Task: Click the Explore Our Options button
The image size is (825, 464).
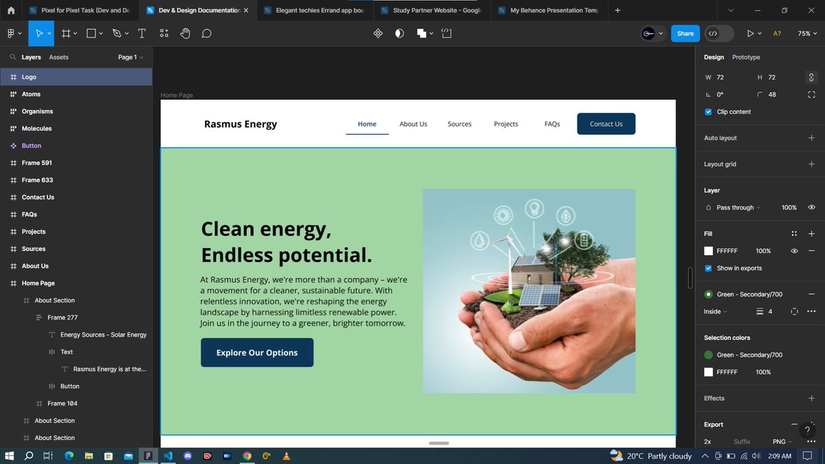Action: [x=257, y=353]
